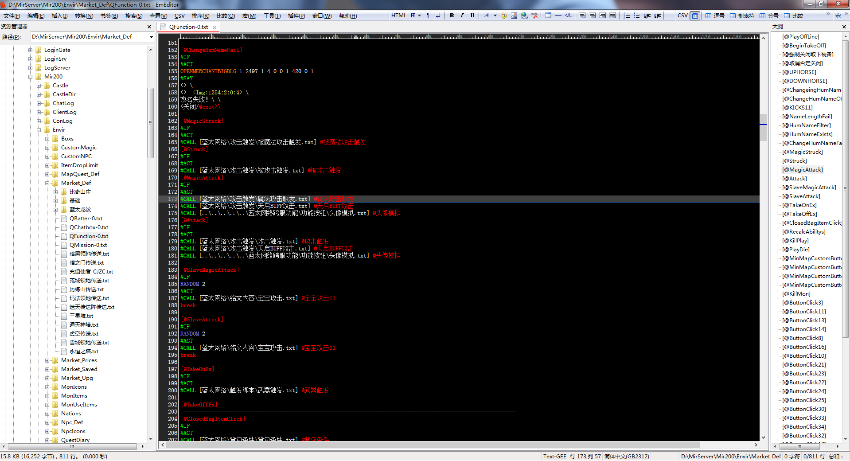Click the Bold formatting icon

pyautogui.click(x=452, y=16)
